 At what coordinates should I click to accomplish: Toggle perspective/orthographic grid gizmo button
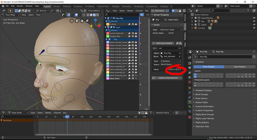coord(72,21)
